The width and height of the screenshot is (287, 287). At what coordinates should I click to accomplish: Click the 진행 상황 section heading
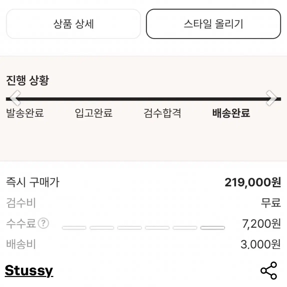pyautogui.click(x=28, y=80)
